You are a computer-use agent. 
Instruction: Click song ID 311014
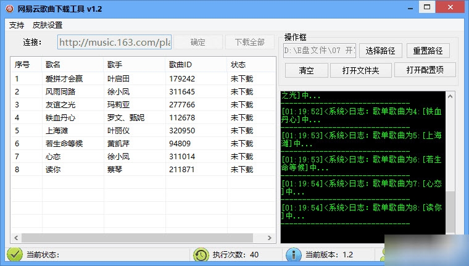click(x=182, y=157)
